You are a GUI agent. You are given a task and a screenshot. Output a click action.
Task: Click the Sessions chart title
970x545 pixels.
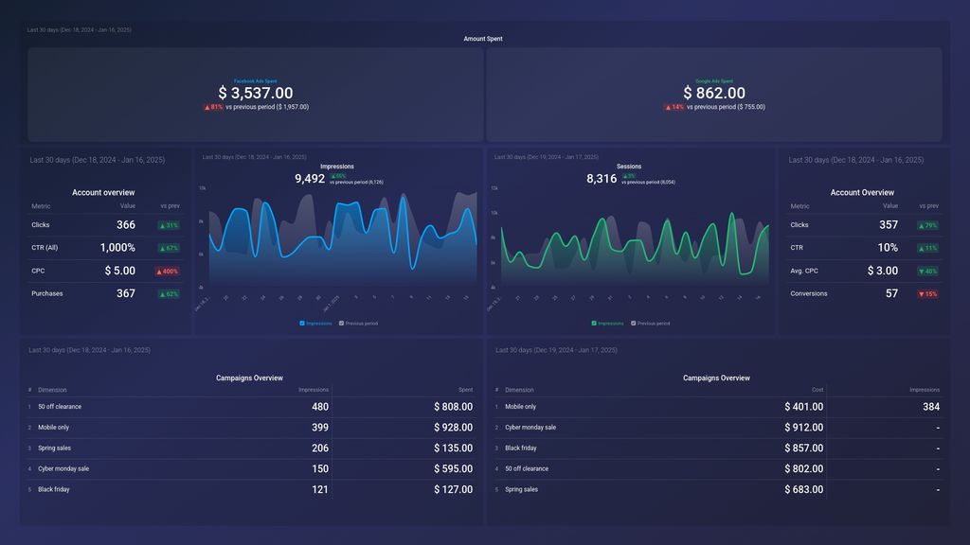629,167
